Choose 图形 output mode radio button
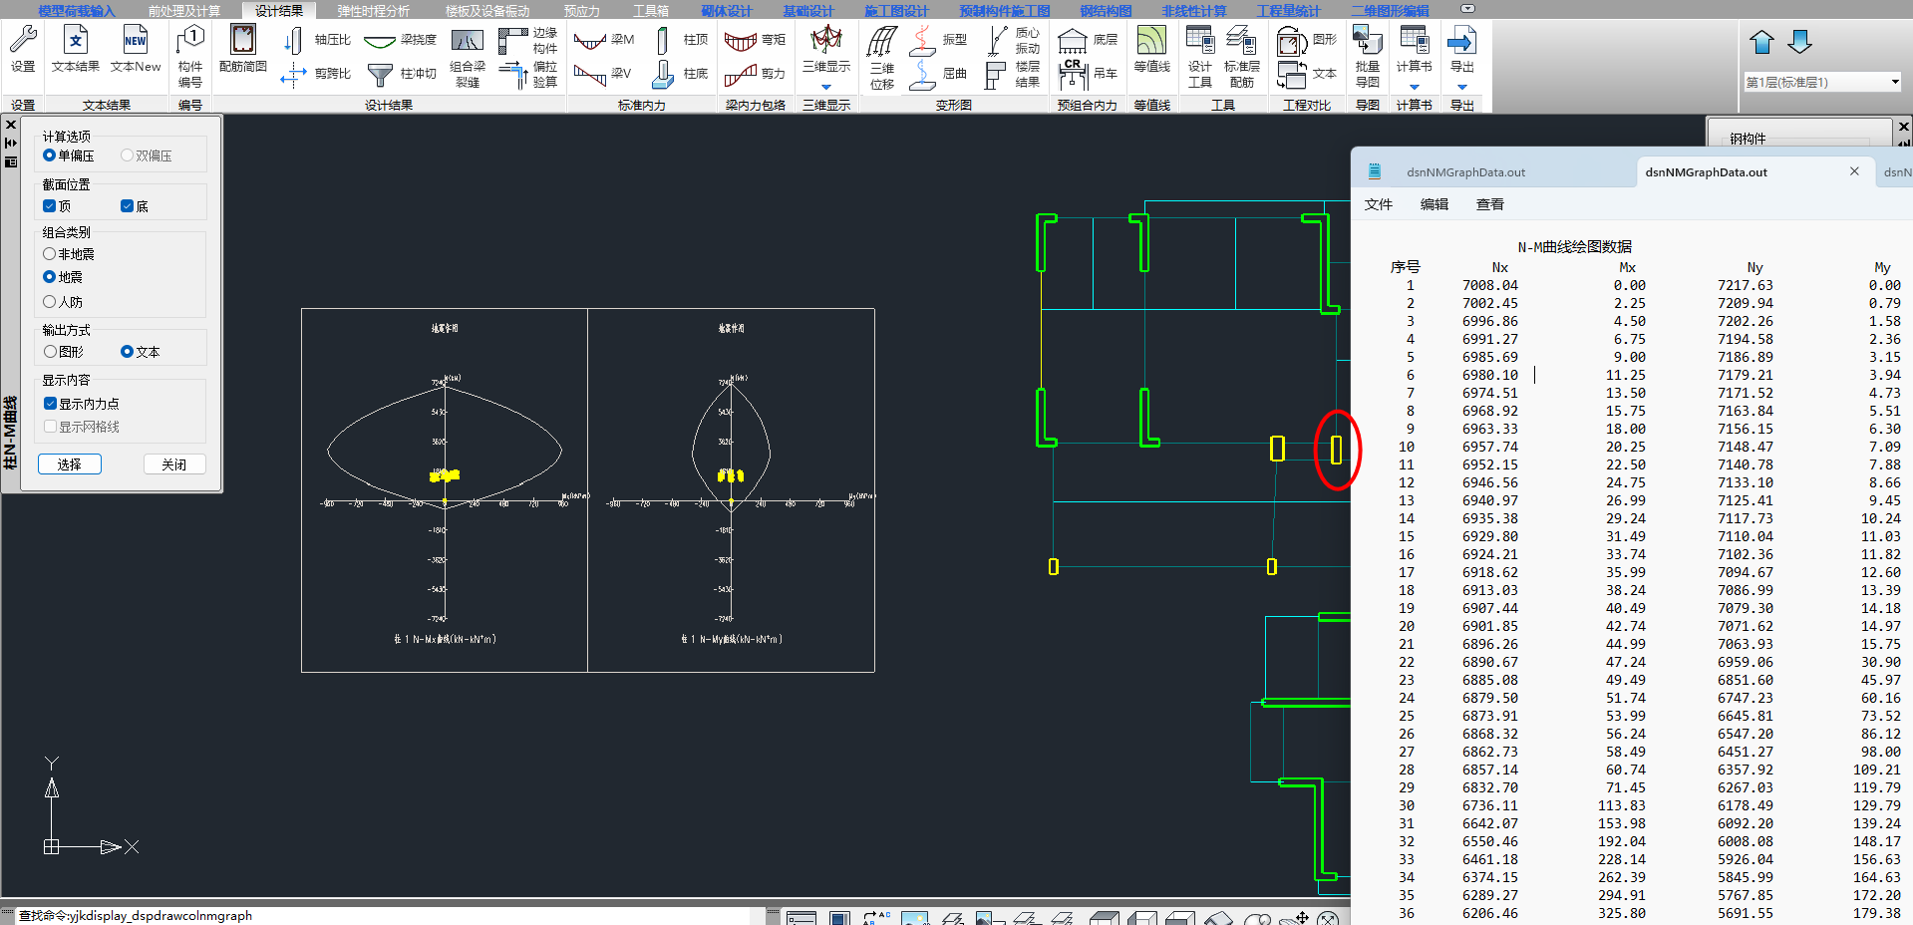The height and width of the screenshot is (925, 1913). (50, 352)
